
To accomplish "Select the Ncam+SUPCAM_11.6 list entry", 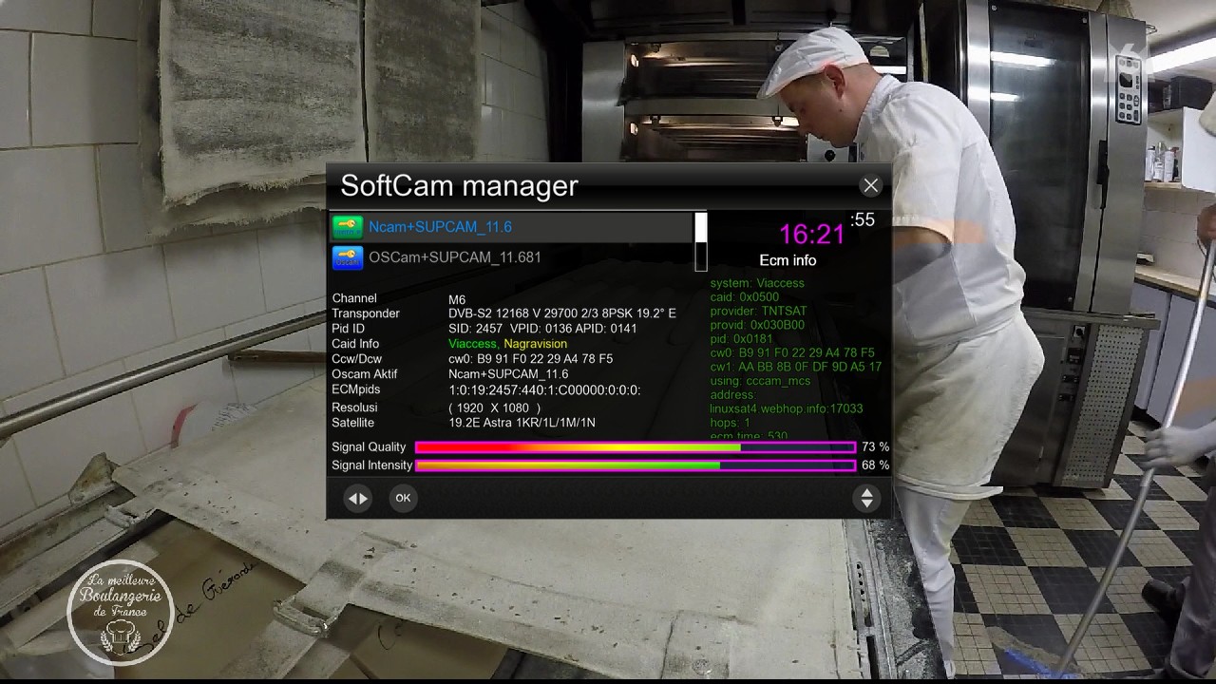I will 512,227.
